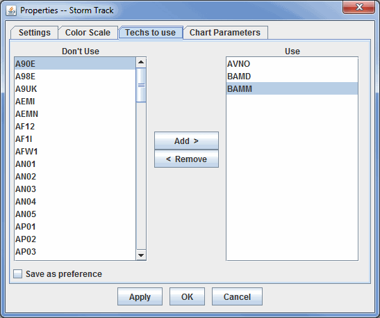Image resolution: width=380 pixels, height=318 pixels.
Task: Select A9UK in the Don't Use list
Action: click(75, 89)
